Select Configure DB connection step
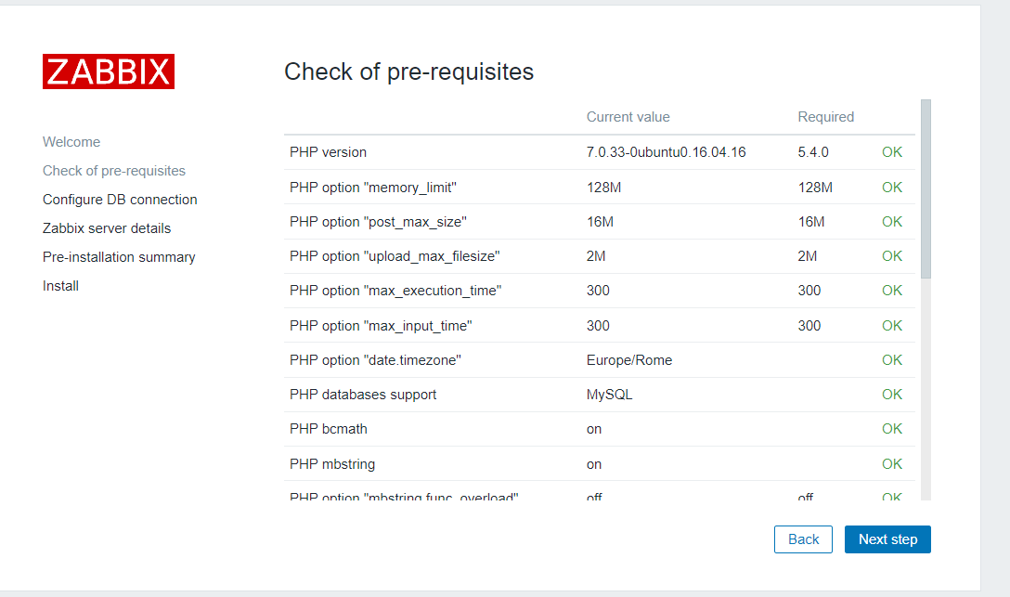The width and height of the screenshot is (1010, 597). pyautogui.click(x=120, y=200)
